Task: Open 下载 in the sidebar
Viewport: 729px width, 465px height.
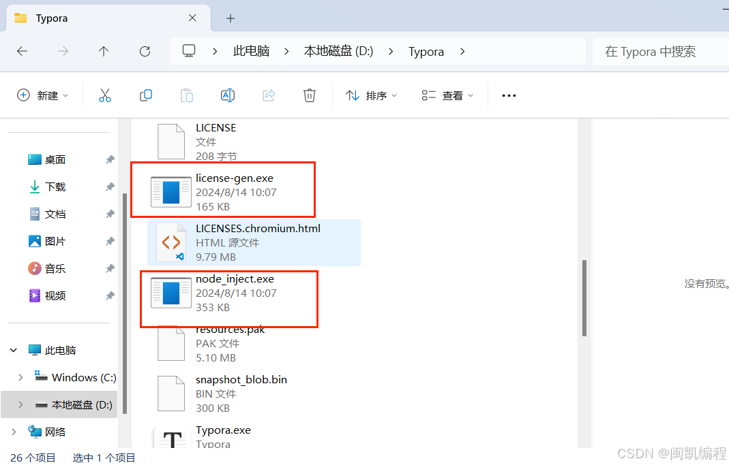Action: coord(55,187)
